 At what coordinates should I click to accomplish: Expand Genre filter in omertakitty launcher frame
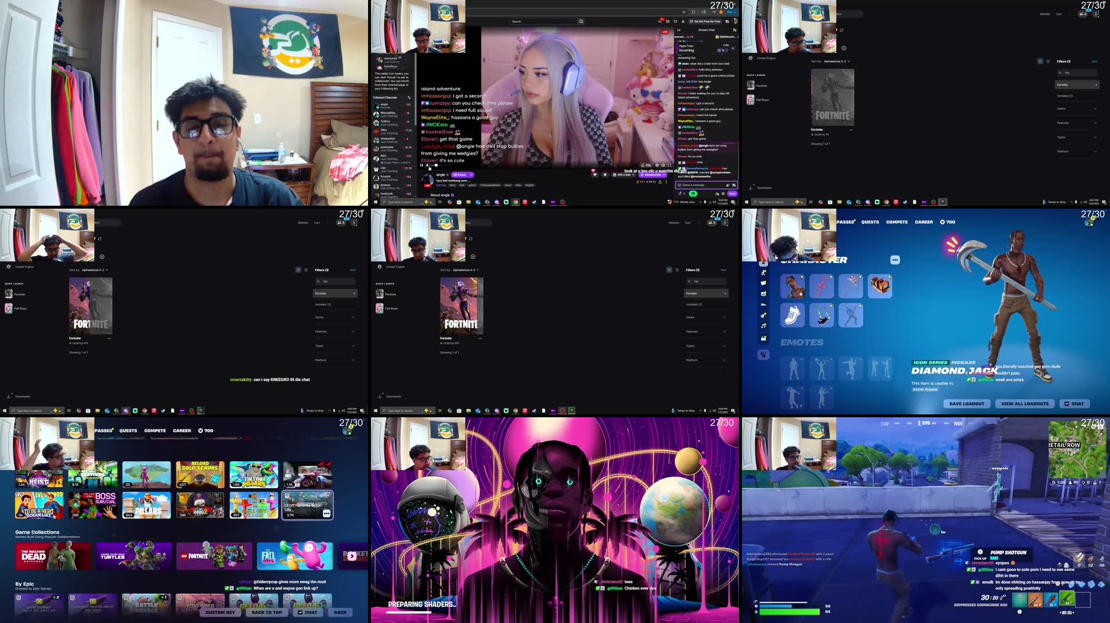pyautogui.click(x=335, y=318)
